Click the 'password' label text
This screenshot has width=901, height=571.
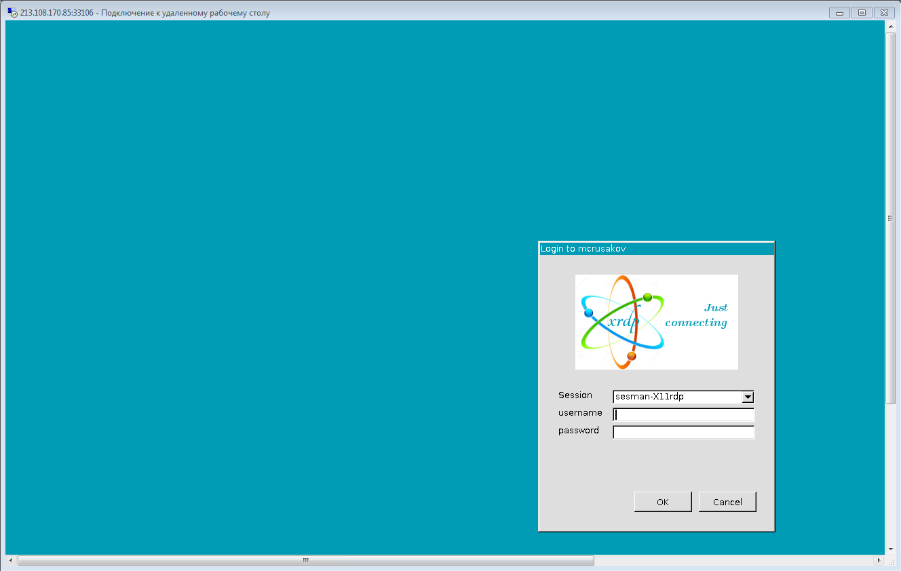coord(579,431)
